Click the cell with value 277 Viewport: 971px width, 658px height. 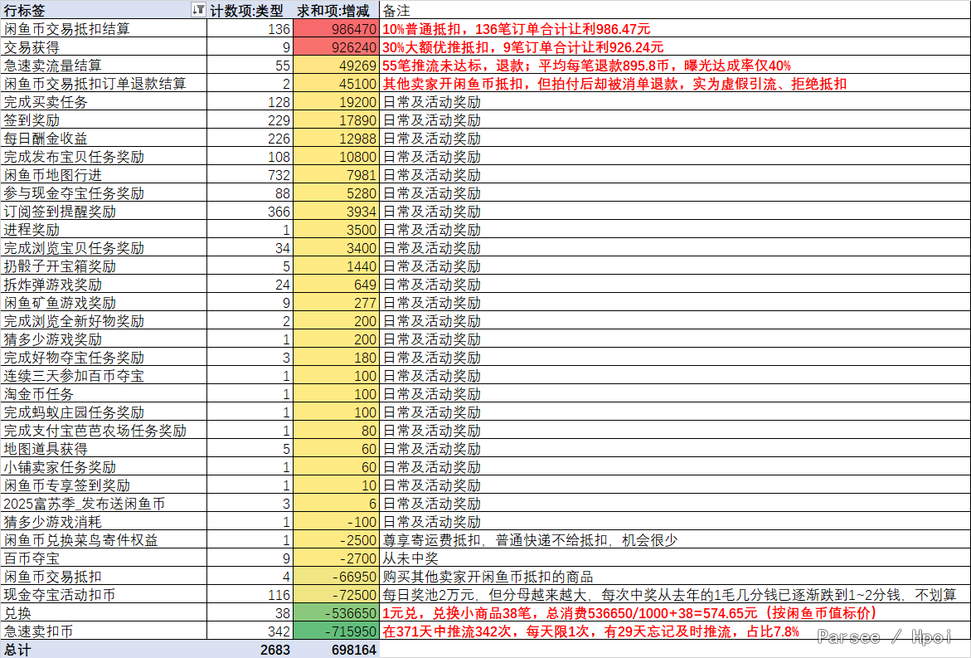[x=336, y=303]
